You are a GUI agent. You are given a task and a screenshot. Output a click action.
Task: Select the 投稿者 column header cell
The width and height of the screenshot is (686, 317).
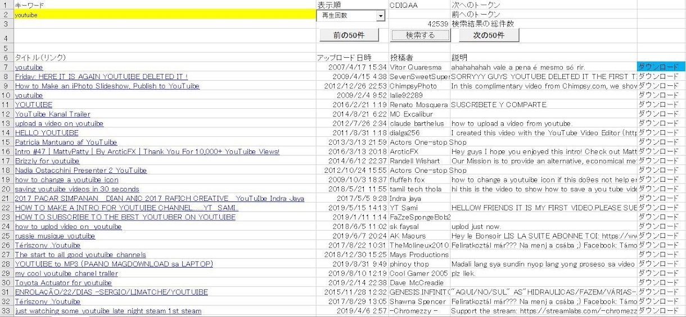419,57
